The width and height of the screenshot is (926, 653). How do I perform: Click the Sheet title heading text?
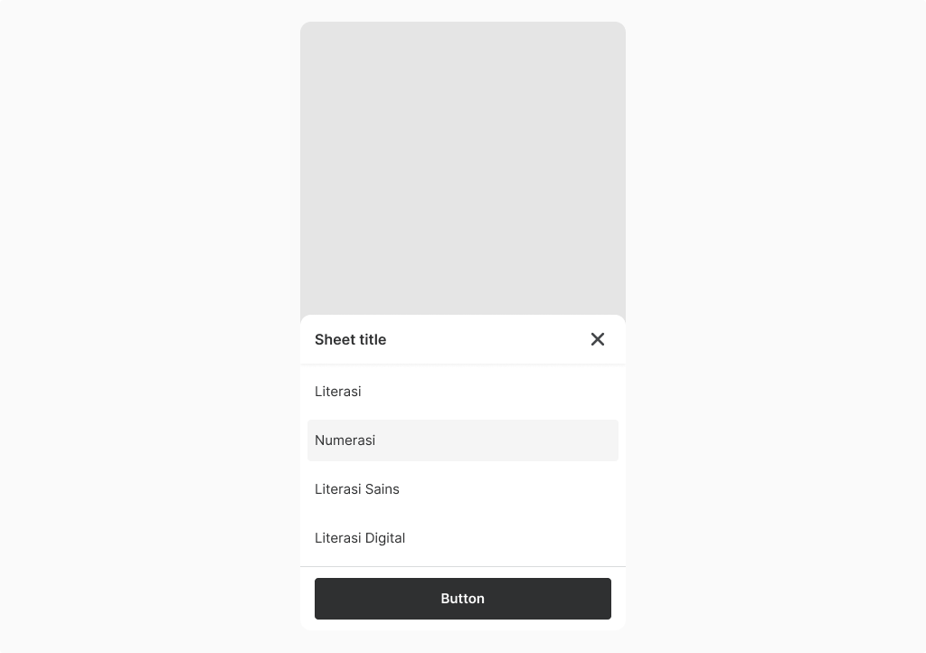[350, 339]
